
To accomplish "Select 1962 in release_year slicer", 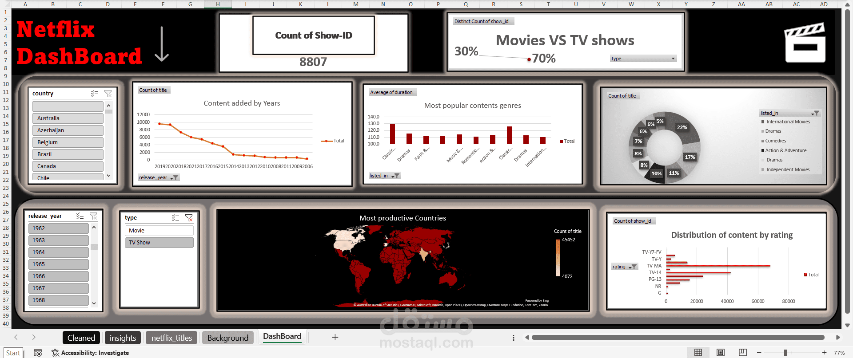I will 59,228.
